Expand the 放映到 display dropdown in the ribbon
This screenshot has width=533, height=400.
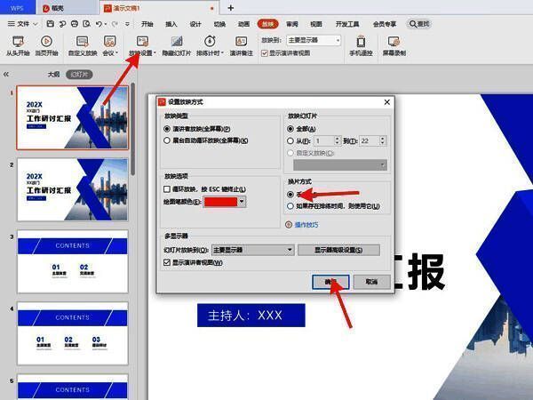tap(338, 40)
